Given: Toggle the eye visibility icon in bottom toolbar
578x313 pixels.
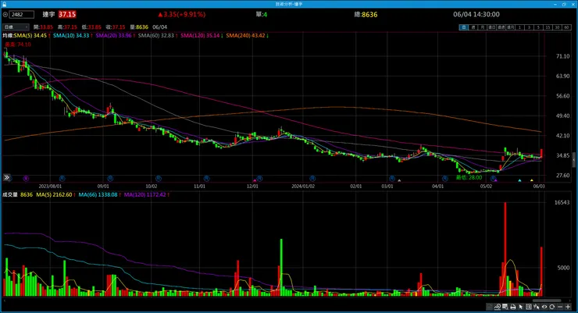Looking at the screenshot, I should [x=544, y=307].
